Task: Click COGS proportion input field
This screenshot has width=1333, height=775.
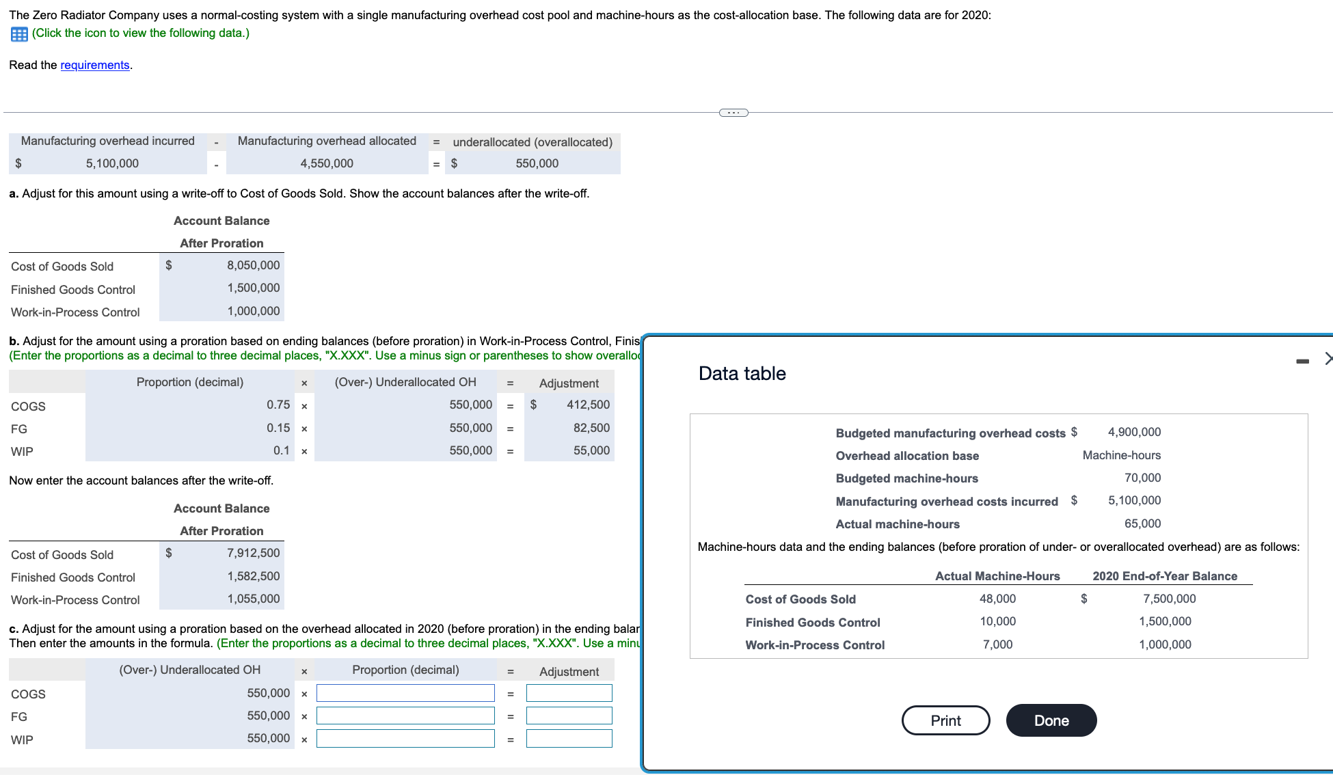Action: click(405, 693)
